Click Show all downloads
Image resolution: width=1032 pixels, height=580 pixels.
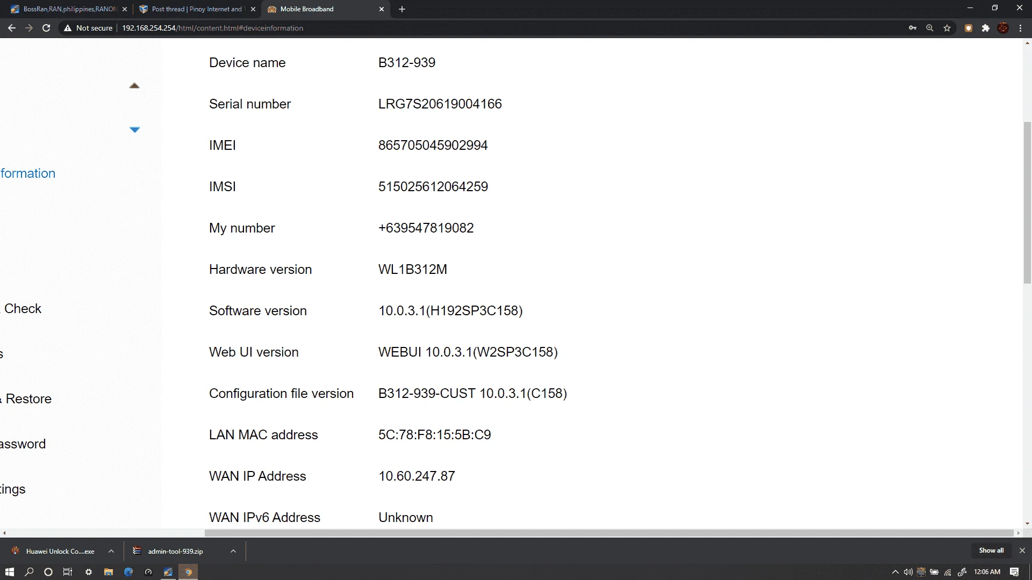click(x=991, y=550)
